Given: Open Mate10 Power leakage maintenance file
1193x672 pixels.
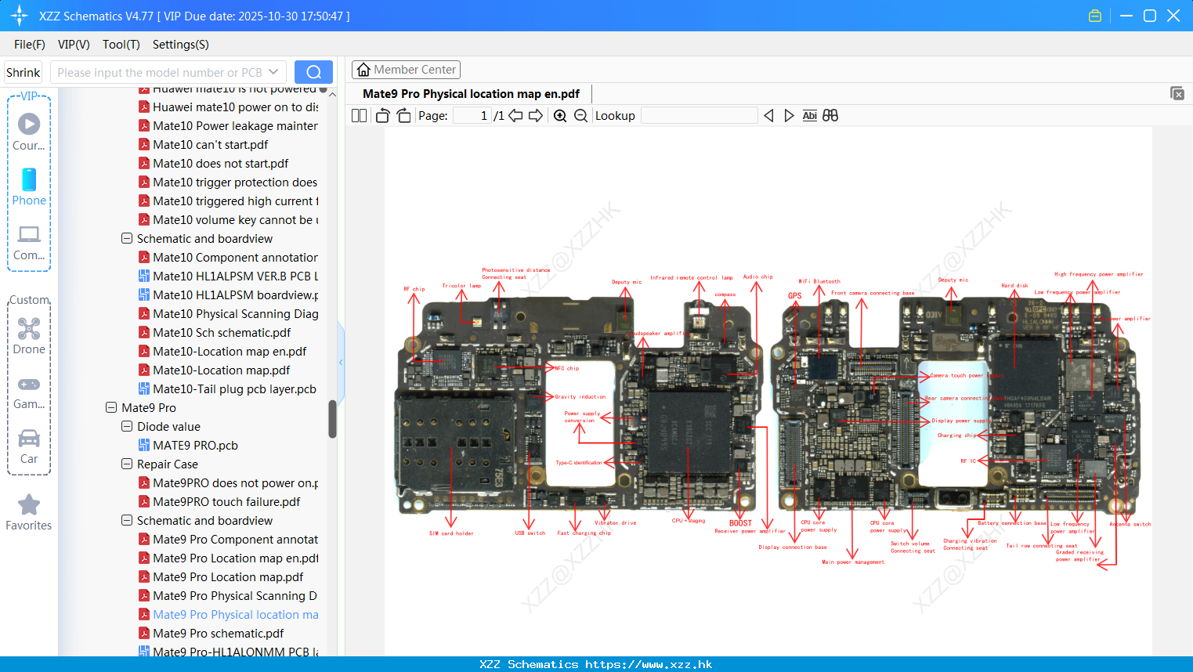Looking at the screenshot, I should 228,125.
